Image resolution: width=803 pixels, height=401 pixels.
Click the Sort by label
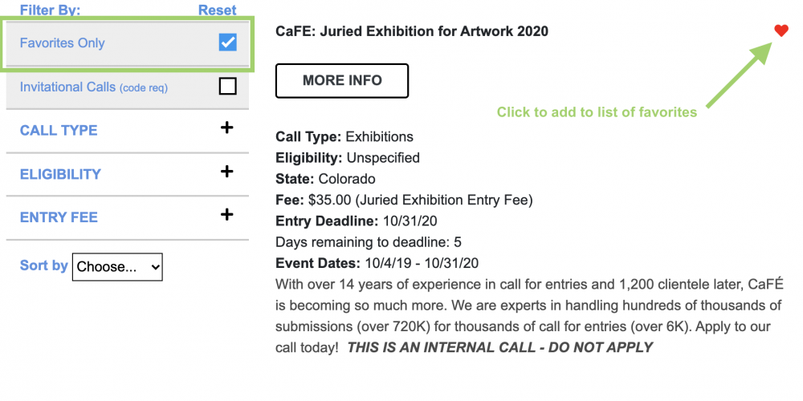coord(43,265)
